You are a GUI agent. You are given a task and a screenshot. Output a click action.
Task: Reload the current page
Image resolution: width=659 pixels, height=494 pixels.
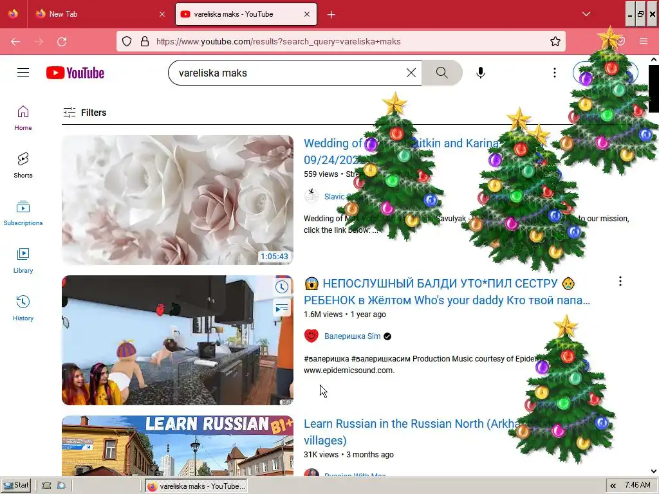click(62, 41)
